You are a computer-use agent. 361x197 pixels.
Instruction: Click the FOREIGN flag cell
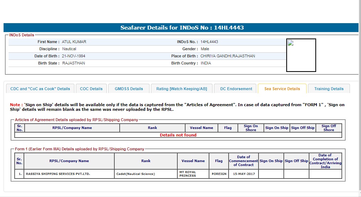pos(219,174)
